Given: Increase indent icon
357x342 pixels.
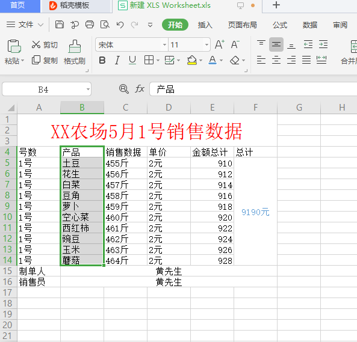Looking at the screenshot, I should coord(323,44).
